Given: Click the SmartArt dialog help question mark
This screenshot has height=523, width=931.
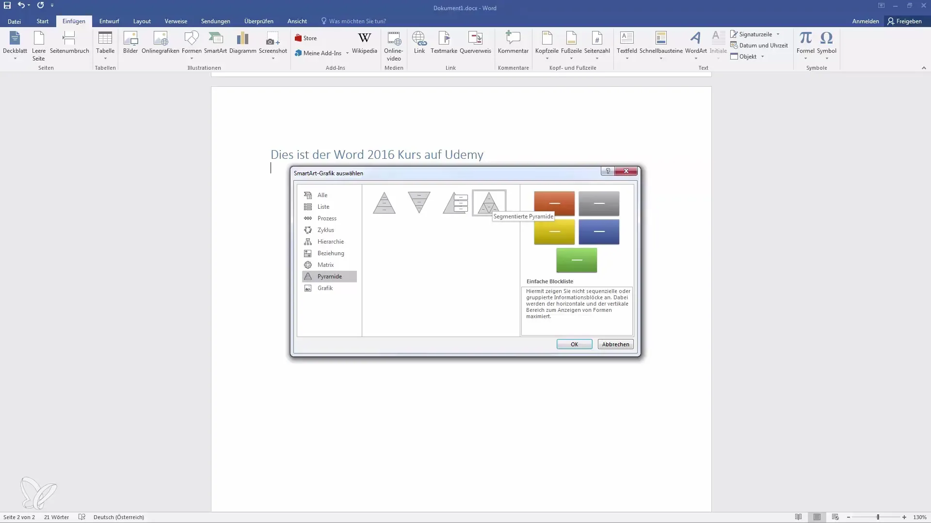Looking at the screenshot, I should pyautogui.click(x=608, y=171).
